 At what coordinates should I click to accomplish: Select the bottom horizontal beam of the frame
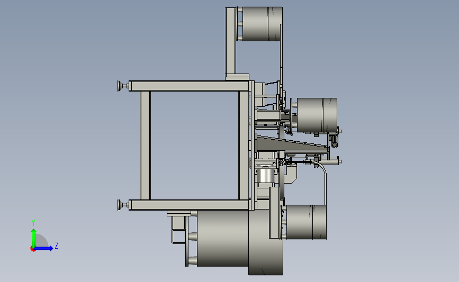[x=189, y=205]
